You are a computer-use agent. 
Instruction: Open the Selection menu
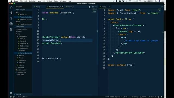pos(33,1)
